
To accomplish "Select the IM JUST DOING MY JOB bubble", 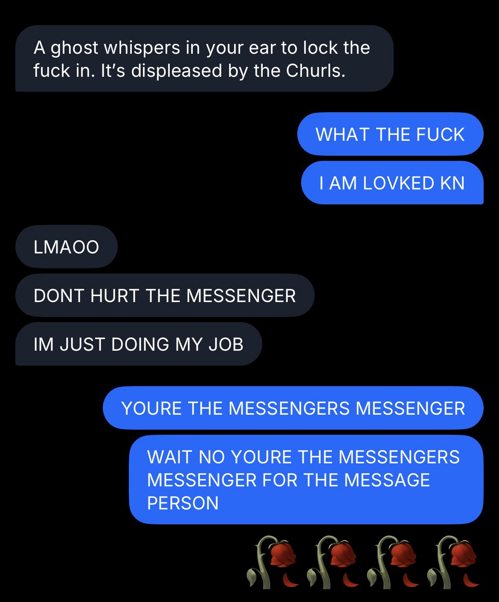I will [x=139, y=344].
